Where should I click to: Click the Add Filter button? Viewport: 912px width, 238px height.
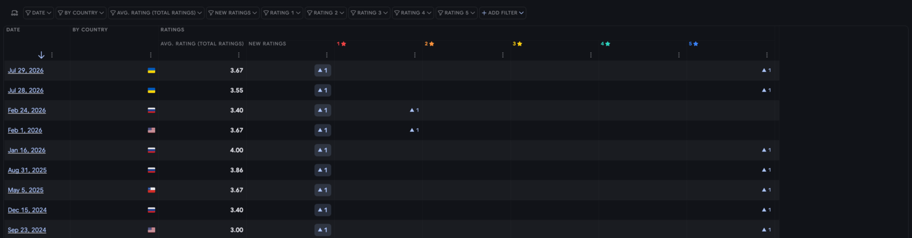[503, 13]
